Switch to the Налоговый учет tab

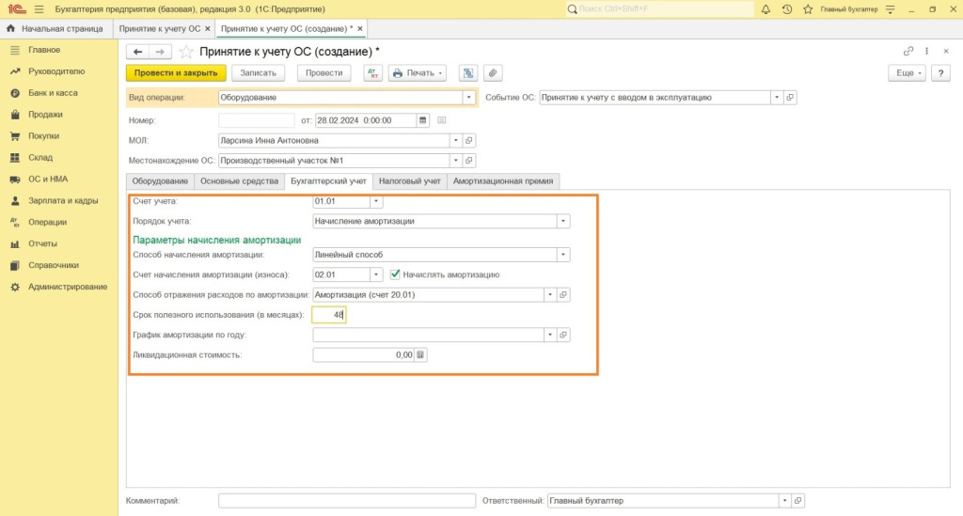click(x=409, y=180)
